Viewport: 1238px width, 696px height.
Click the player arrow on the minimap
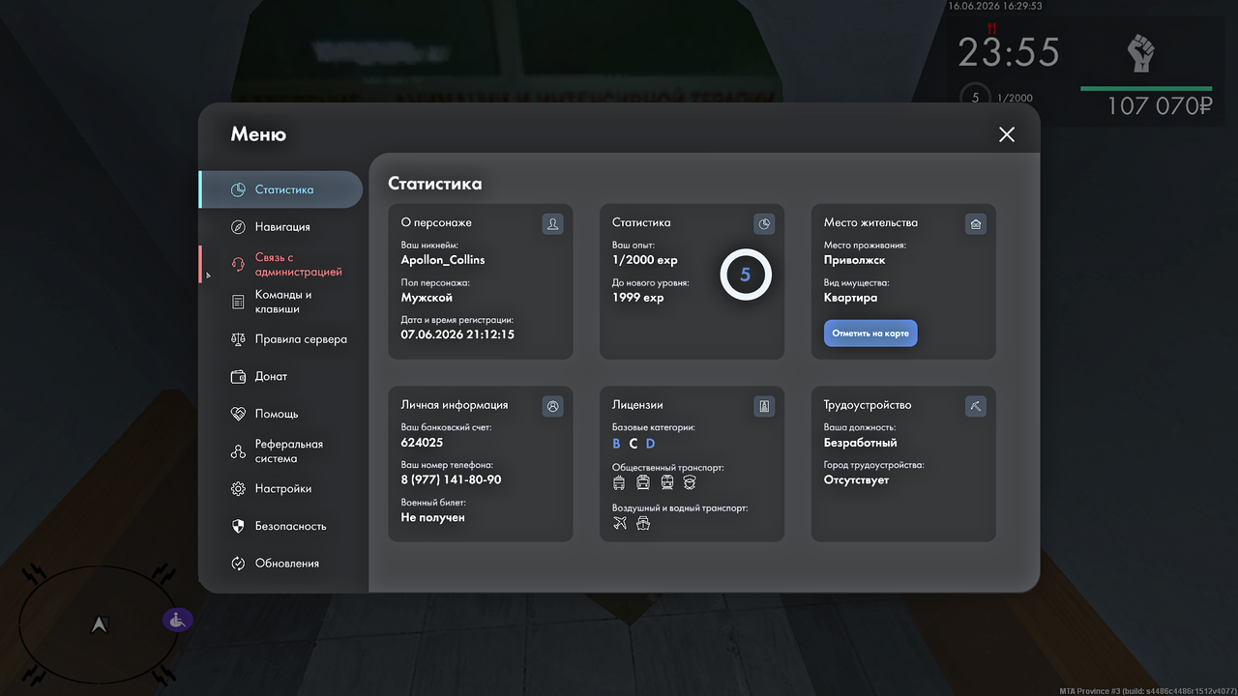[x=99, y=625]
